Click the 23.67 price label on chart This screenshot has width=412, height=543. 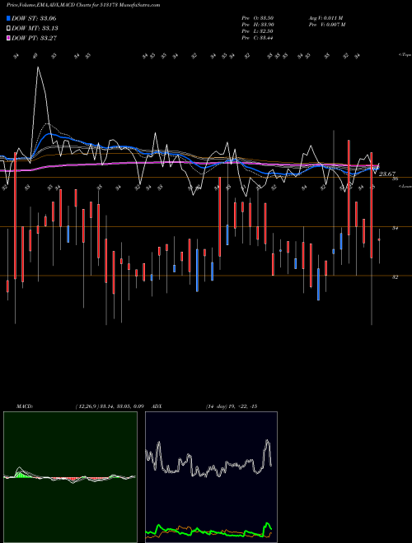pos(387,174)
